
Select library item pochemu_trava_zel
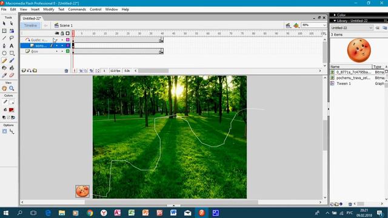click(x=353, y=78)
